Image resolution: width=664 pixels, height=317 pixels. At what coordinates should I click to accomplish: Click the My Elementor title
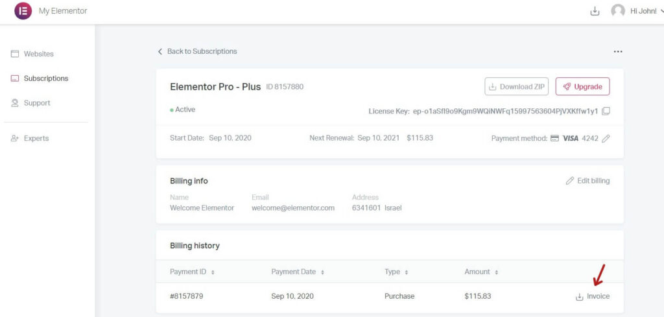63,11
